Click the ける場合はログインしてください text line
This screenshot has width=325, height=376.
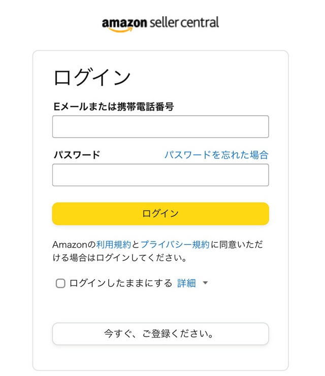(120, 258)
